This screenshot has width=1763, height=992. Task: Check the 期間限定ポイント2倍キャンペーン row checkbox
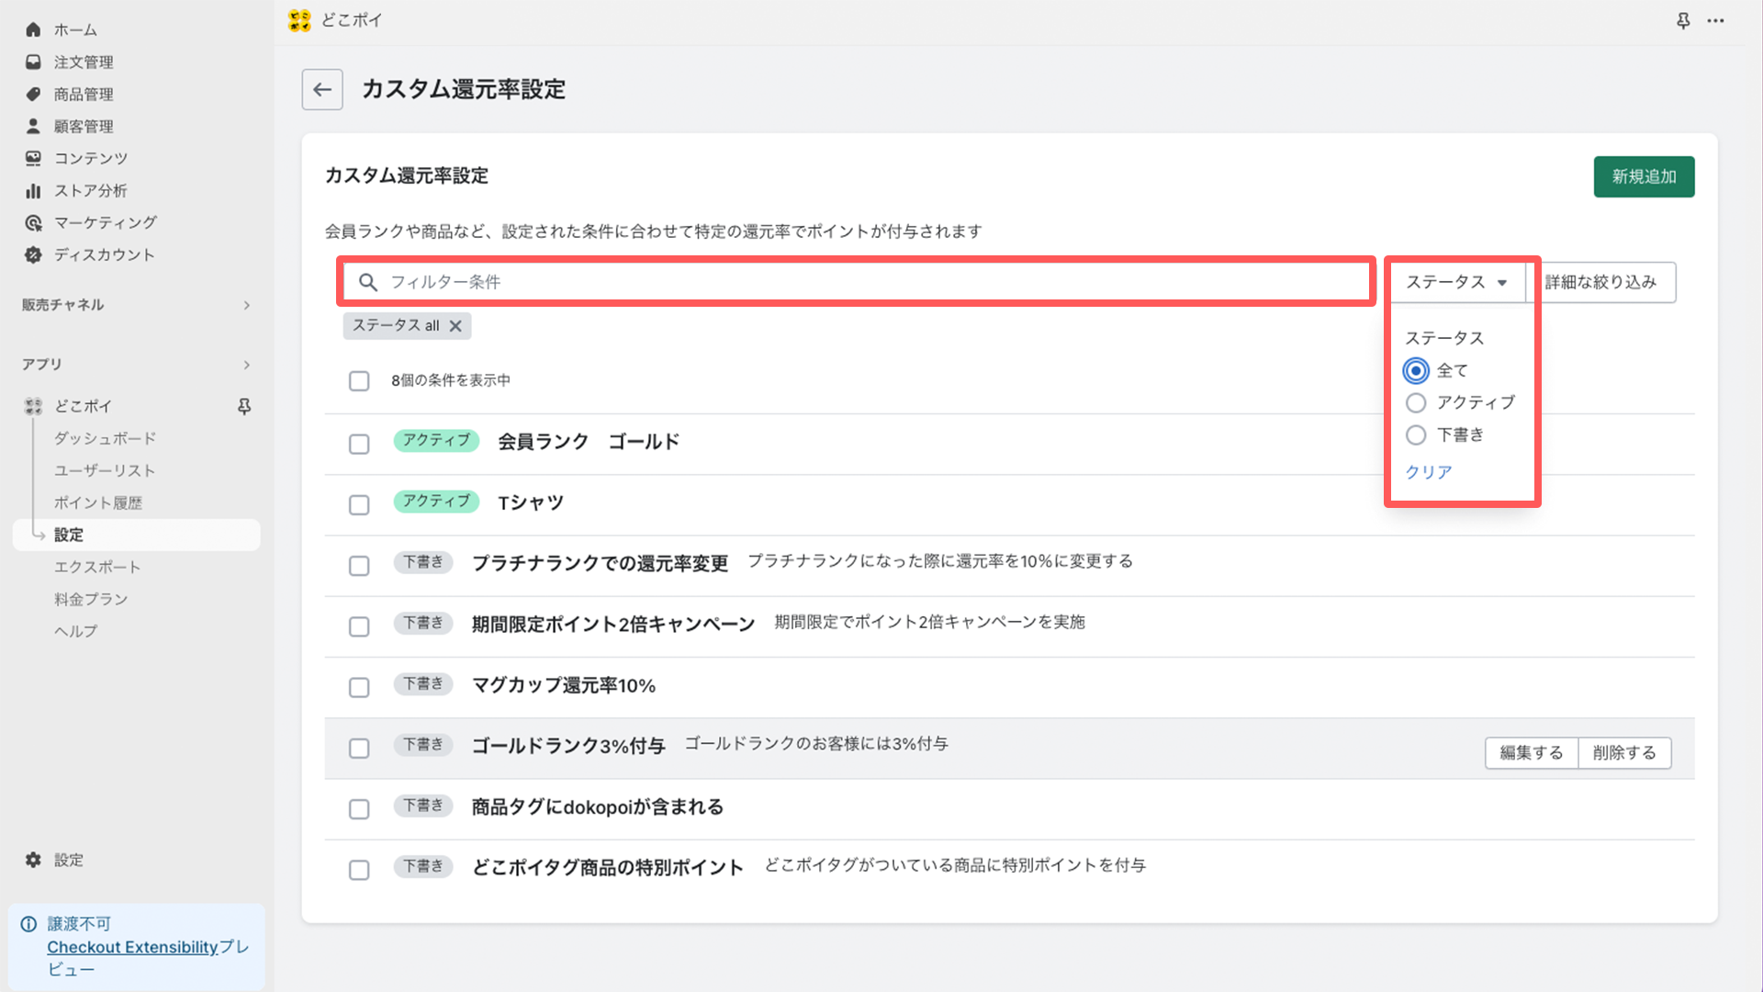[x=359, y=626]
